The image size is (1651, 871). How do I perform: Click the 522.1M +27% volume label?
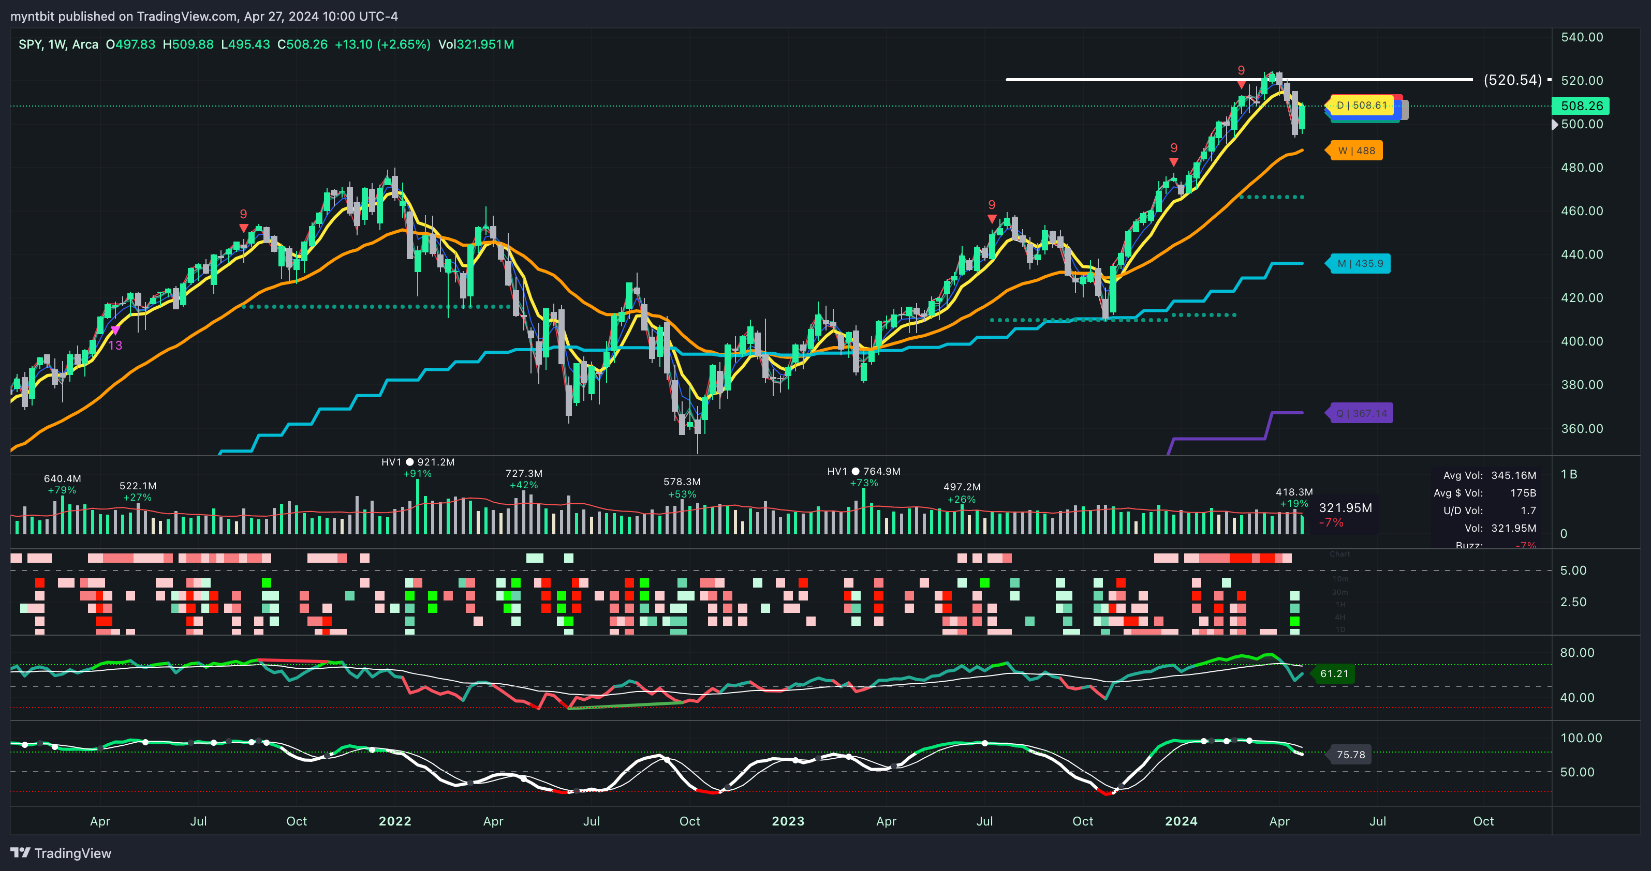(x=138, y=492)
